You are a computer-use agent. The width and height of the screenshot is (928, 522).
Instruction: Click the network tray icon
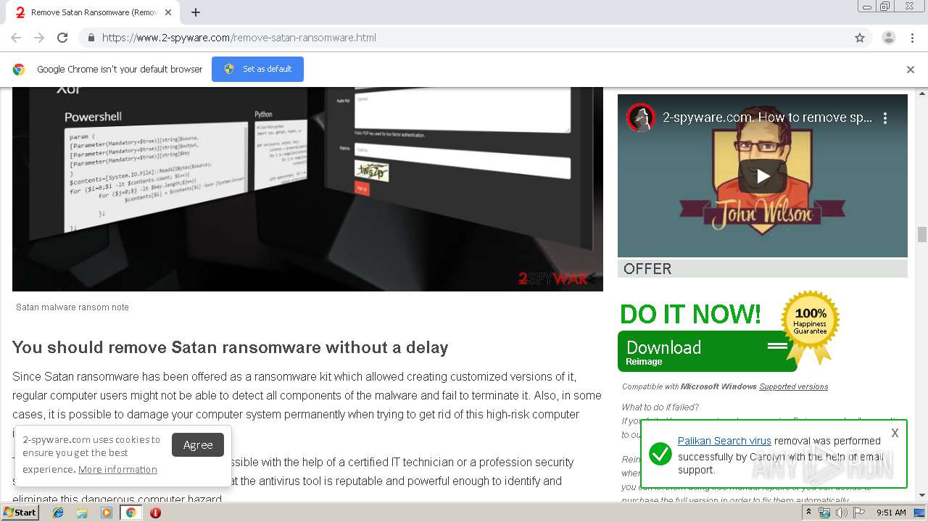click(x=824, y=513)
